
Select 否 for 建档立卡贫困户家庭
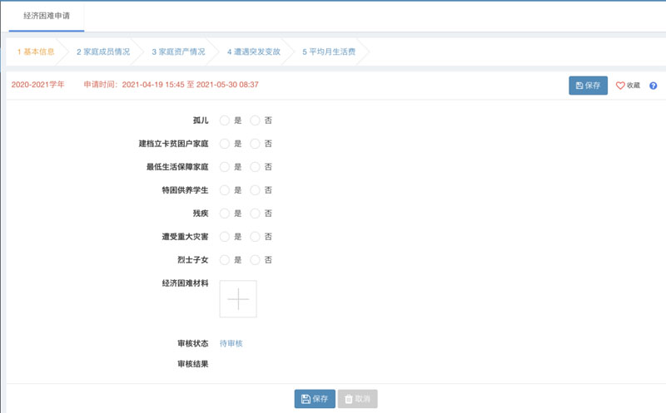256,144
